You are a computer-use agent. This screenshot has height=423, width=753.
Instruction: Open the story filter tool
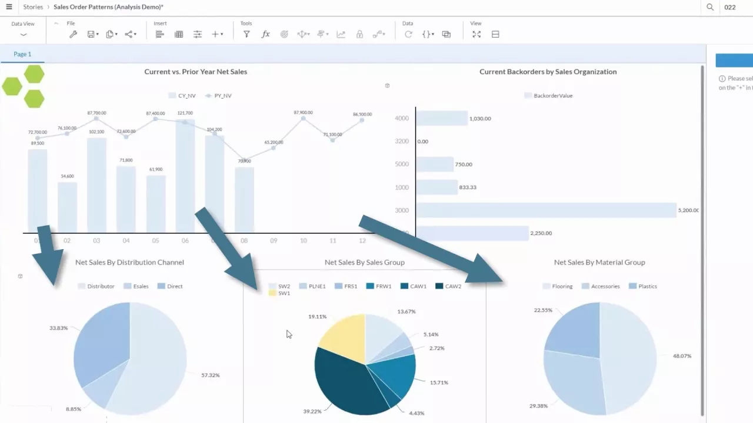(246, 35)
